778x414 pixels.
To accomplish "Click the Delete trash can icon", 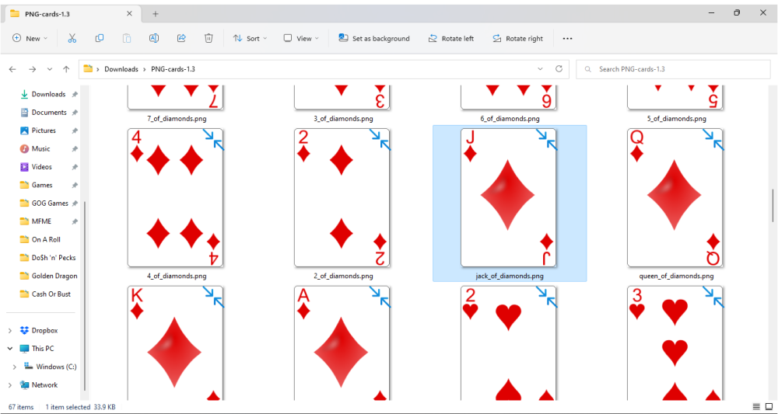I will pos(209,38).
